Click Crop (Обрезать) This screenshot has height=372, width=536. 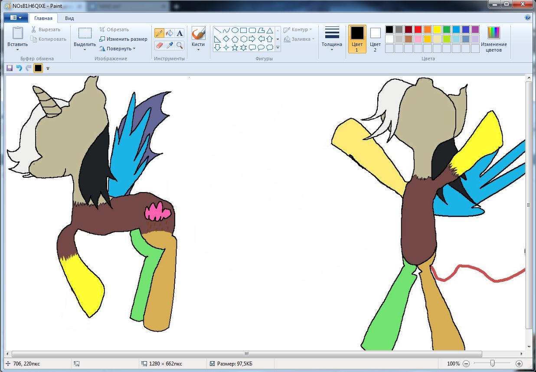point(114,29)
